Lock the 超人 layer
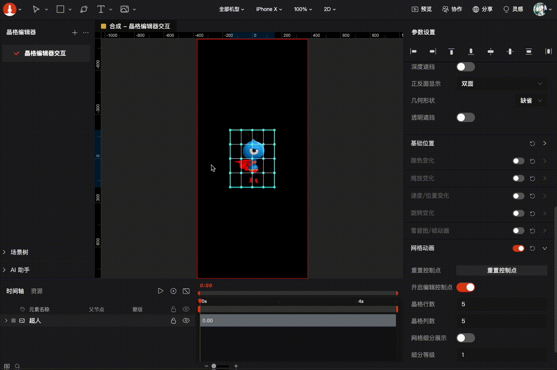557x370 pixels. [173, 321]
